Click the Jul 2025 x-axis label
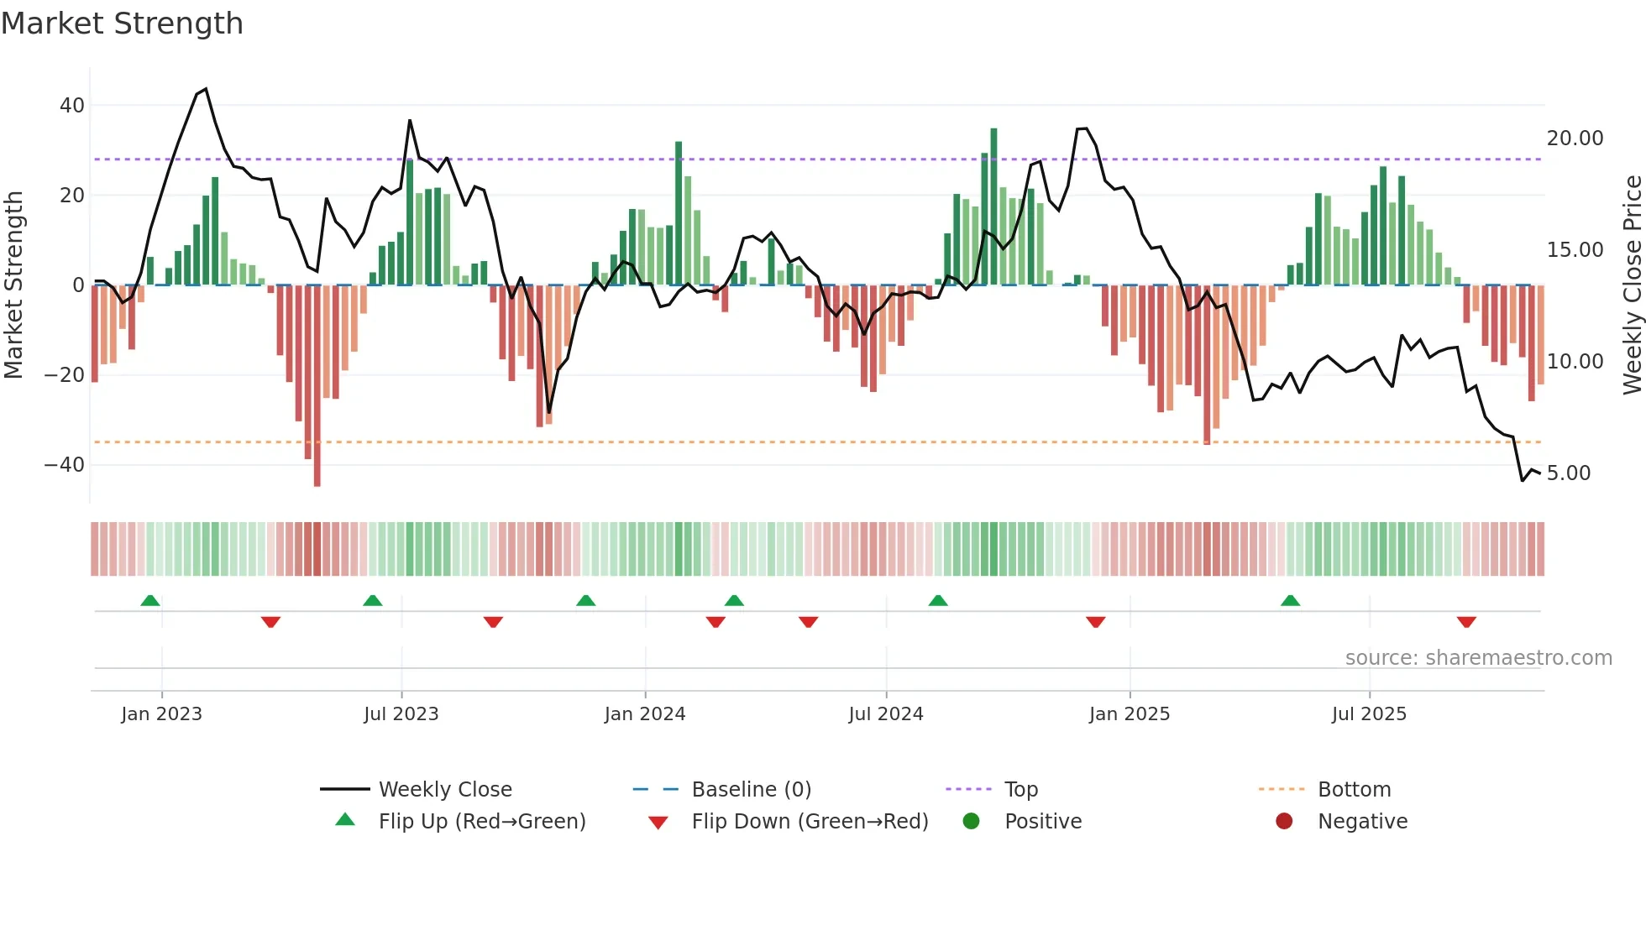Image resolution: width=1646 pixels, height=925 pixels. pos(1369,713)
